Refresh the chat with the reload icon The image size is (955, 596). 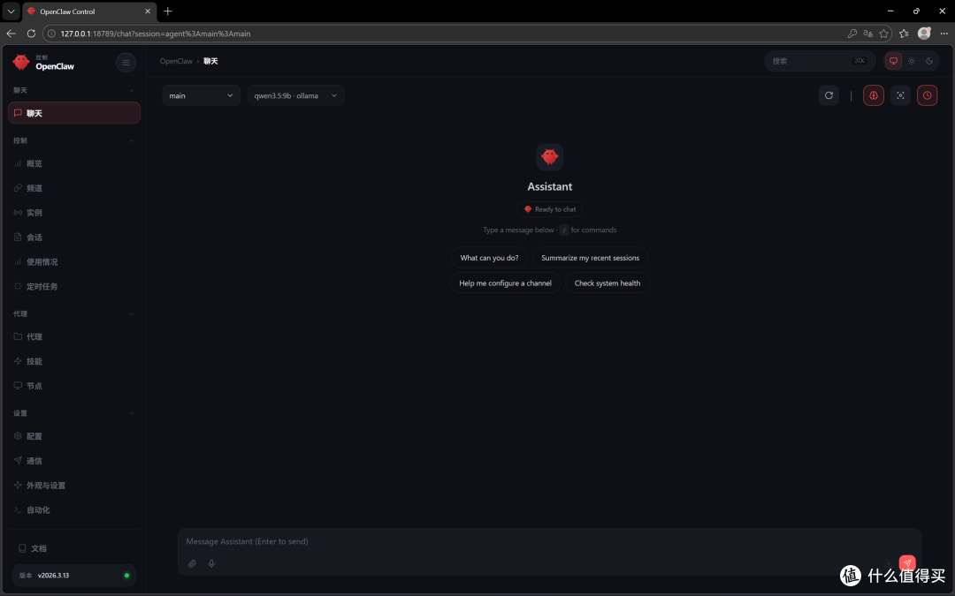click(x=829, y=95)
